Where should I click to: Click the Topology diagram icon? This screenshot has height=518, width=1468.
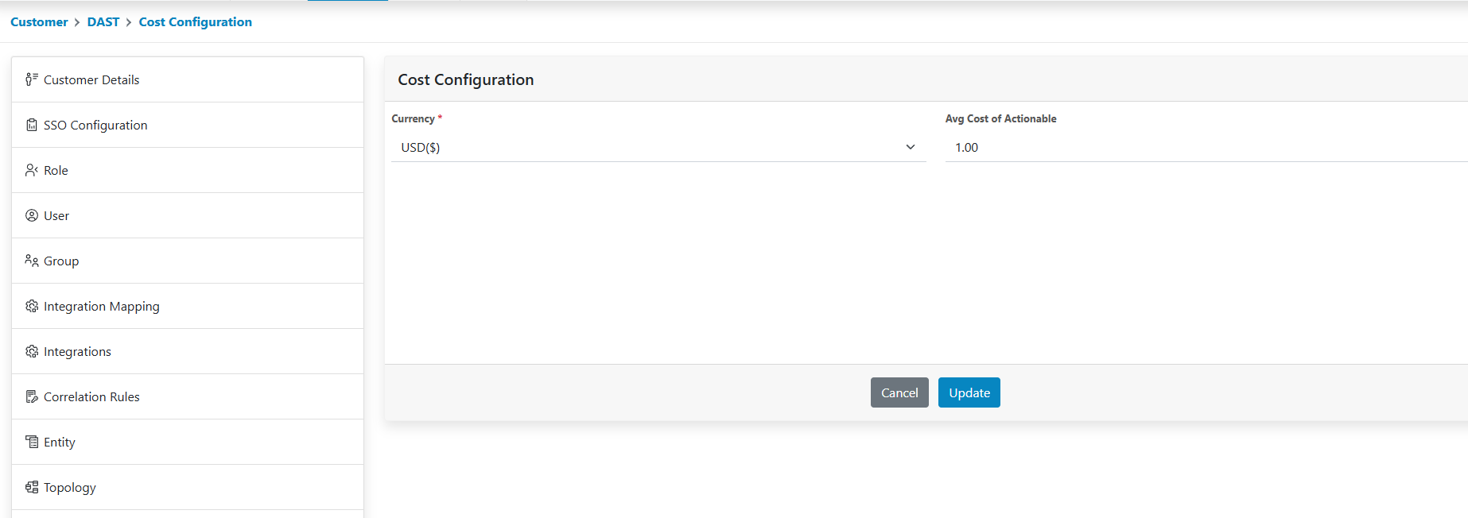(32, 487)
